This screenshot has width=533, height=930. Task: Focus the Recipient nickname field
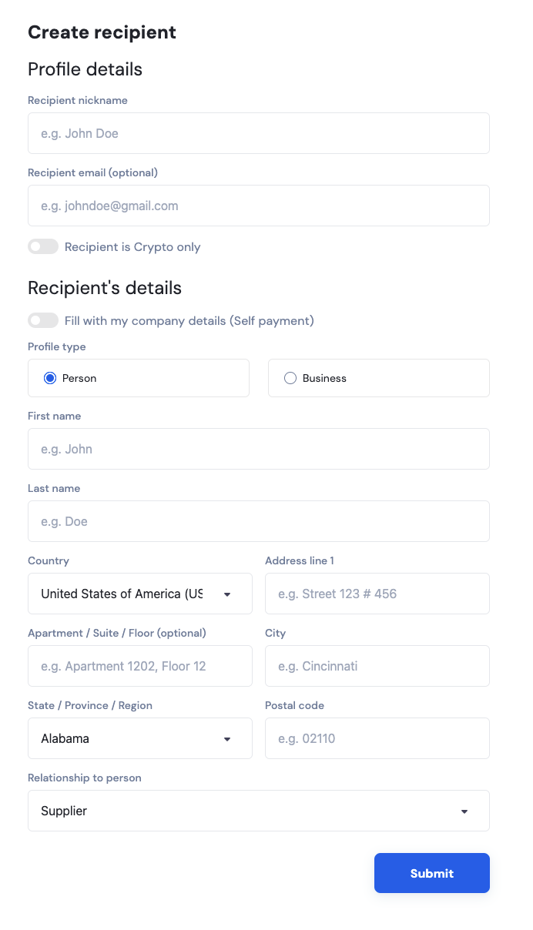coord(259,133)
